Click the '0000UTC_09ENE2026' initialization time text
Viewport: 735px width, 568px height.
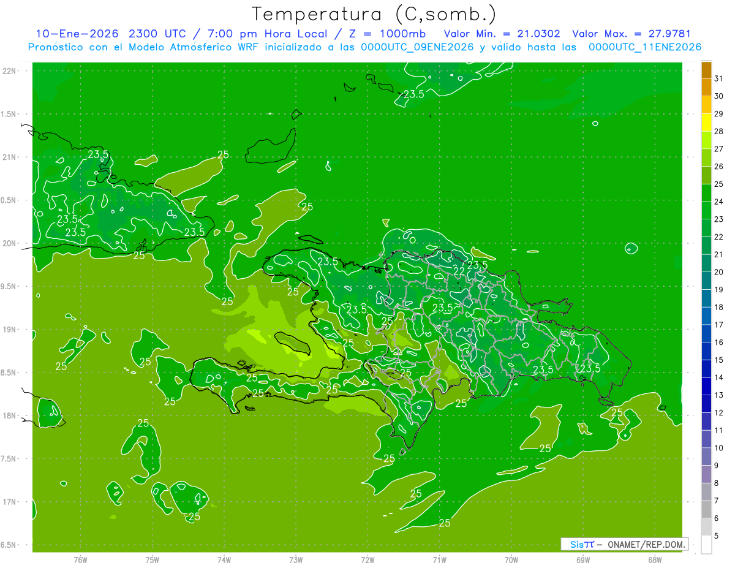tap(418, 47)
